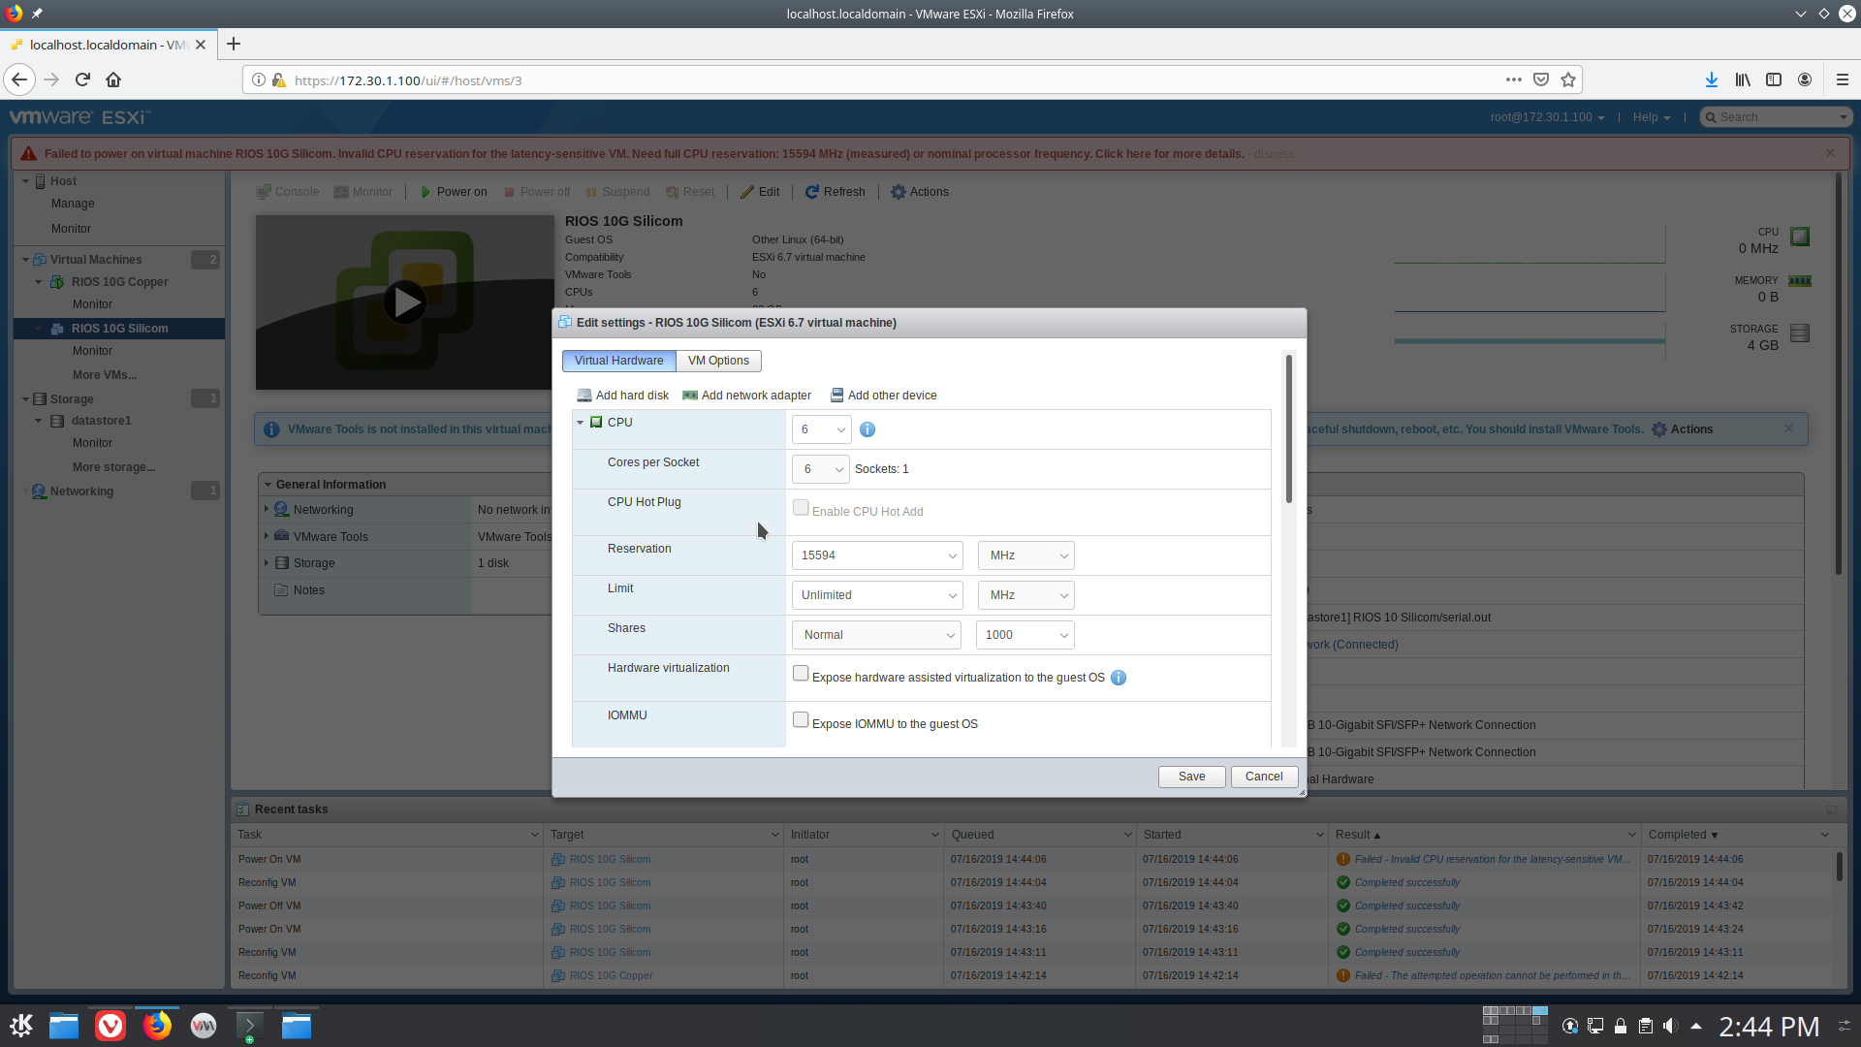Screen dimensions: 1861x1047
Task: Click ESXi Search field
Action: point(1778,117)
